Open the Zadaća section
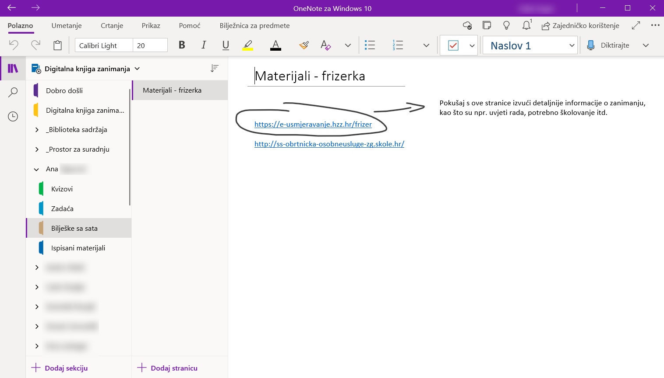The height and width of the screenshot is (378, 664). pyautogui.click(x=79, y=208)
